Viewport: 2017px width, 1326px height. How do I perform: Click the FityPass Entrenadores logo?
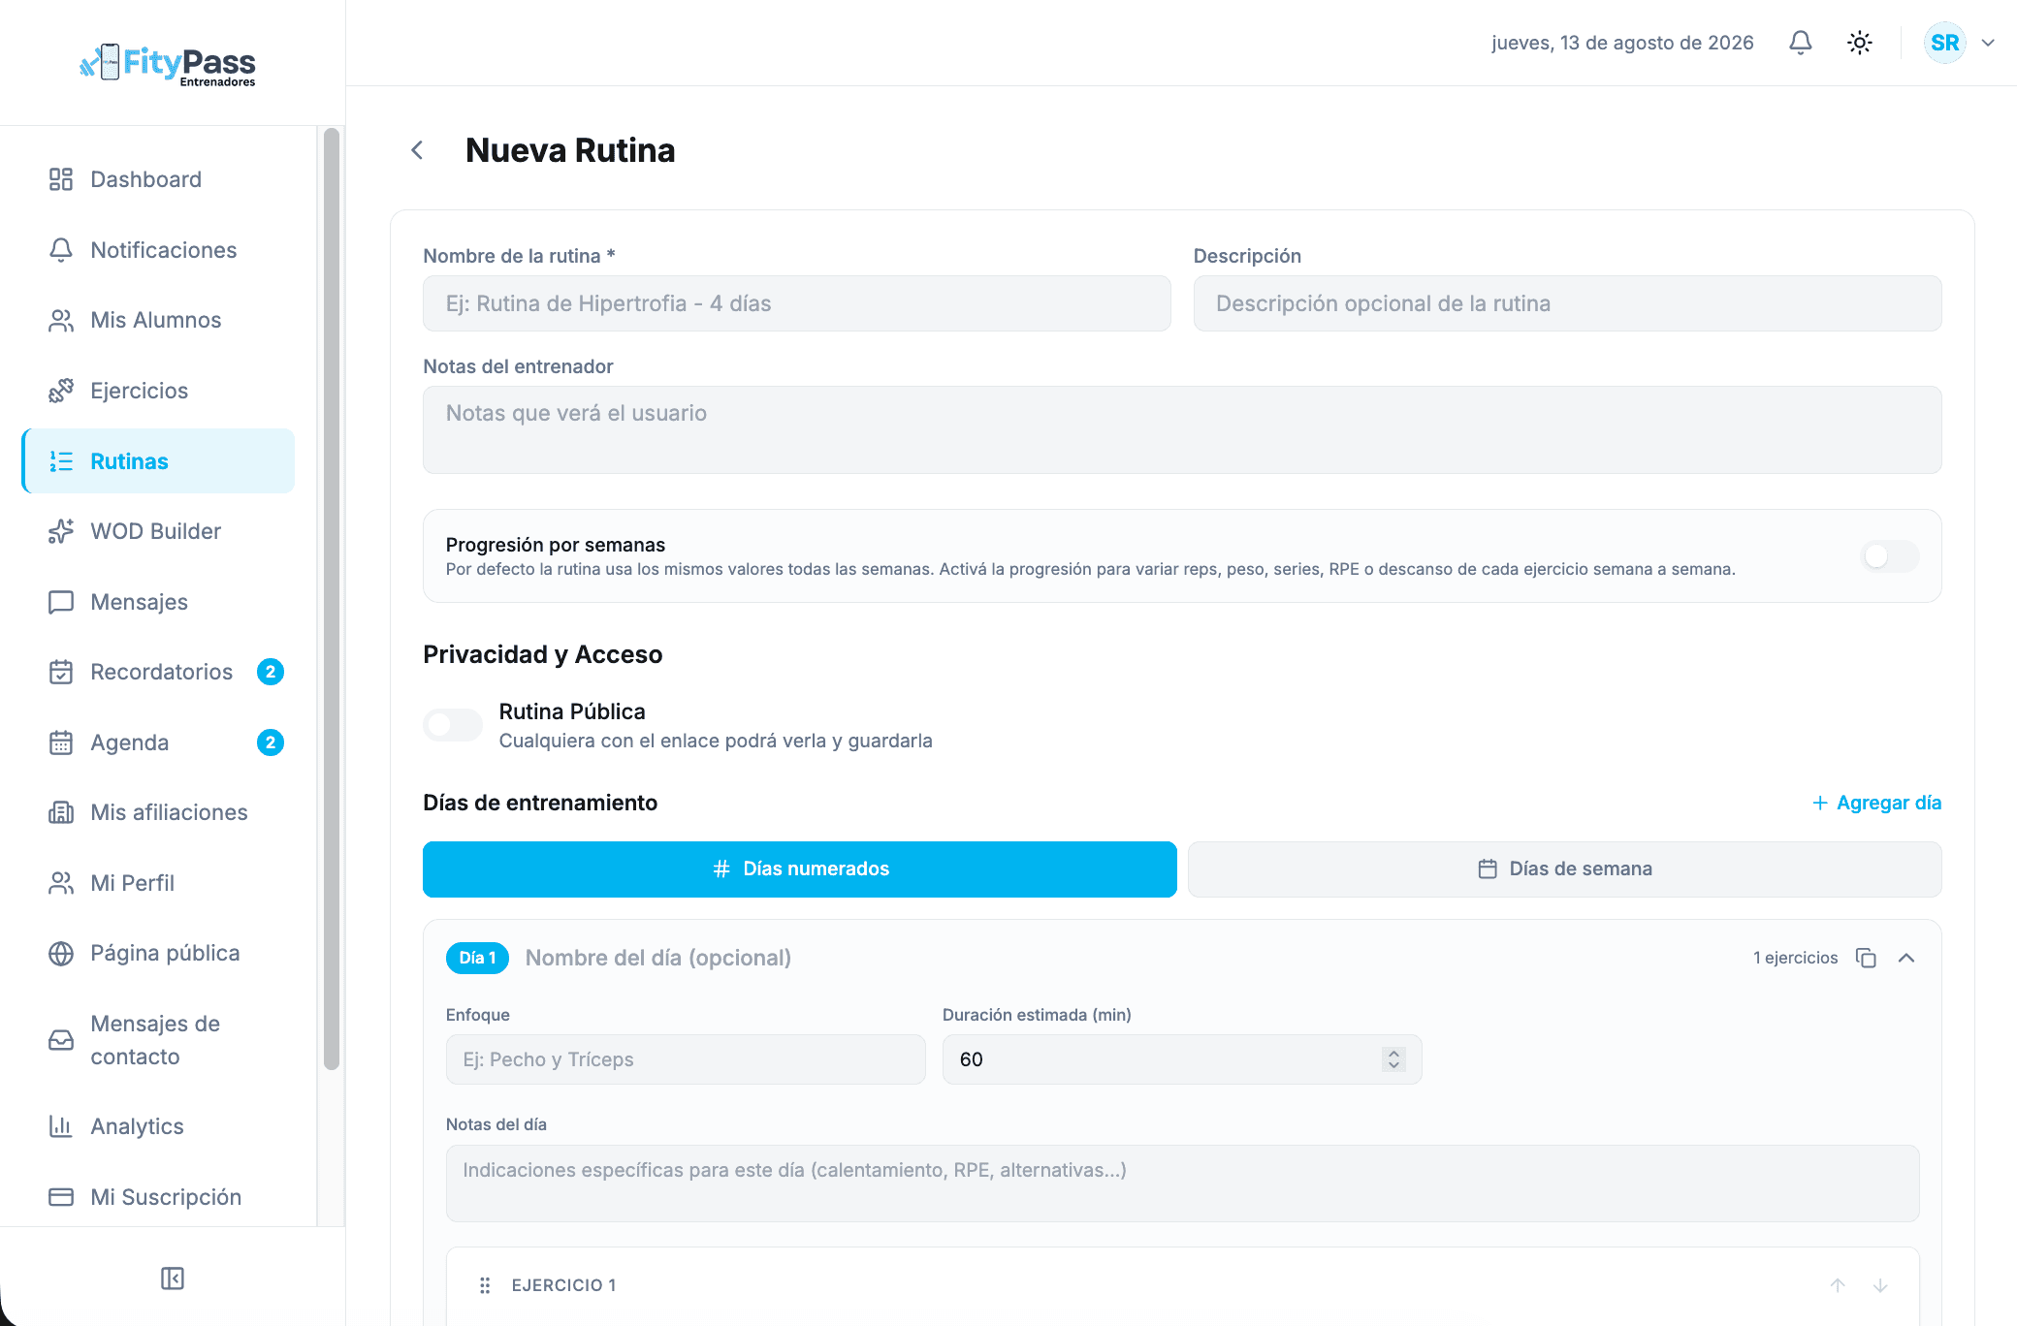(x=167, y=64)
